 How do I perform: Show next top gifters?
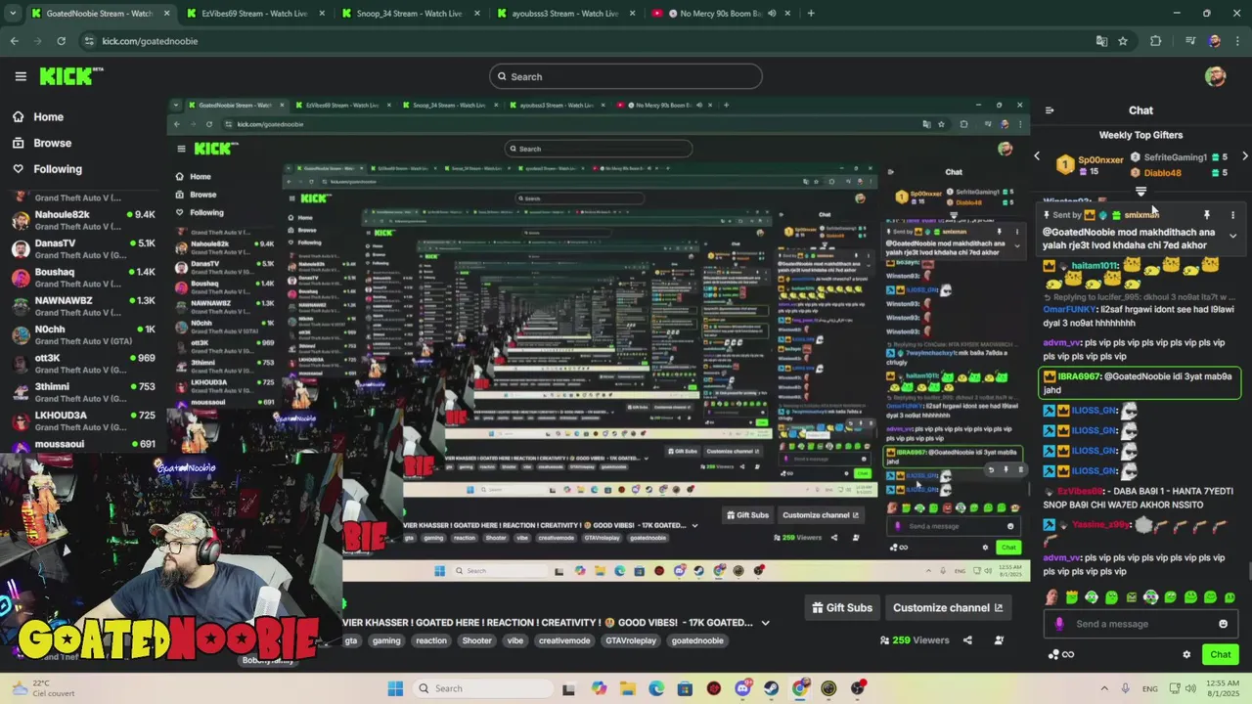[x=1244, y=155]
